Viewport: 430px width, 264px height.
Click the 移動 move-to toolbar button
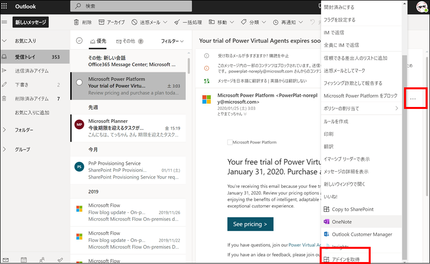pyautogui.click(x=218, y=22)
